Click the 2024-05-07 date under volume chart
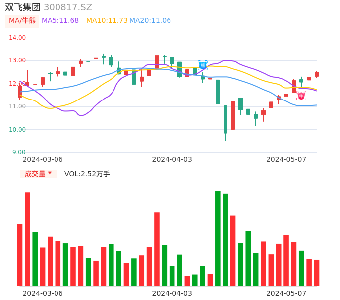Viewport: 340px width, 300px height. 286,293
